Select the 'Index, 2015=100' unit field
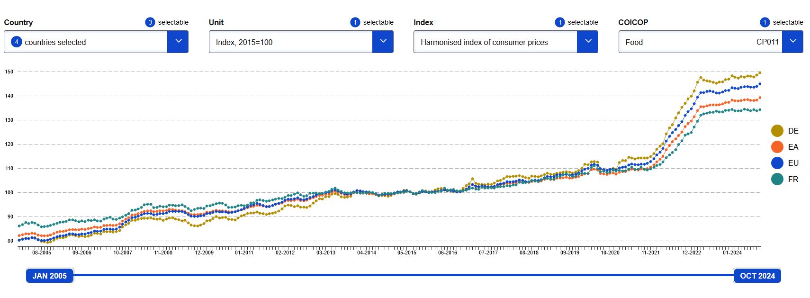This screenshot has width=810, height=298. pyautogui.click(x=290, y=42)
